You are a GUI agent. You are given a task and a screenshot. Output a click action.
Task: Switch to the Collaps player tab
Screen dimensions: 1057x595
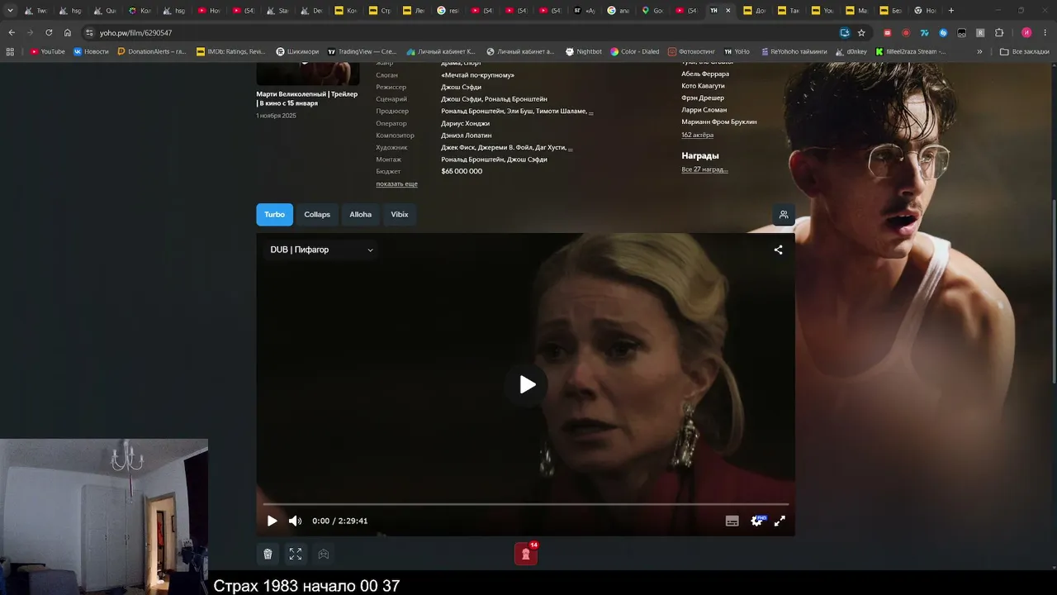click(317, 215)
